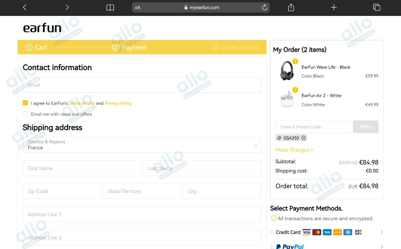The height and width of the screenshot is (249, 401).
Task: Expand the PayPal row chevron
Action: tap(382, 247)
